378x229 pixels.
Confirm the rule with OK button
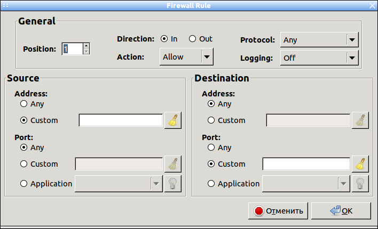point(341,211)
